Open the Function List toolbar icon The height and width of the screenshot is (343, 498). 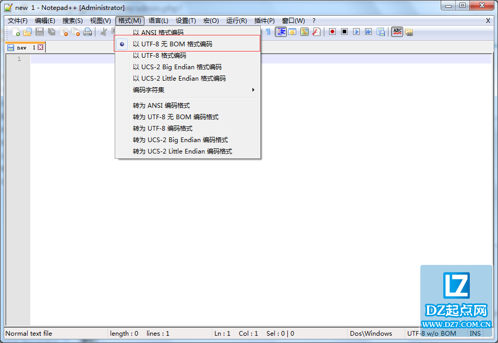(317, 32)
